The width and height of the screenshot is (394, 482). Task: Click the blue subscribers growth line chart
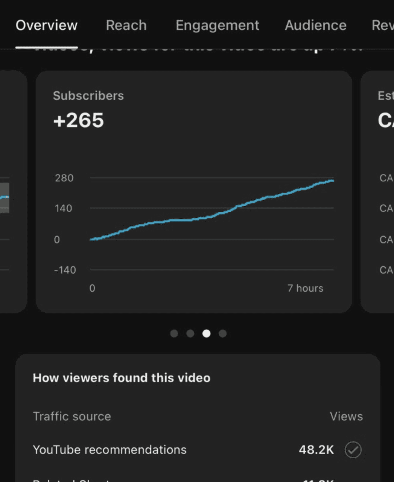[212, 210]
